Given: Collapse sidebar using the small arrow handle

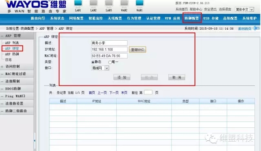Looking at the screenshot, I should 34,140.
